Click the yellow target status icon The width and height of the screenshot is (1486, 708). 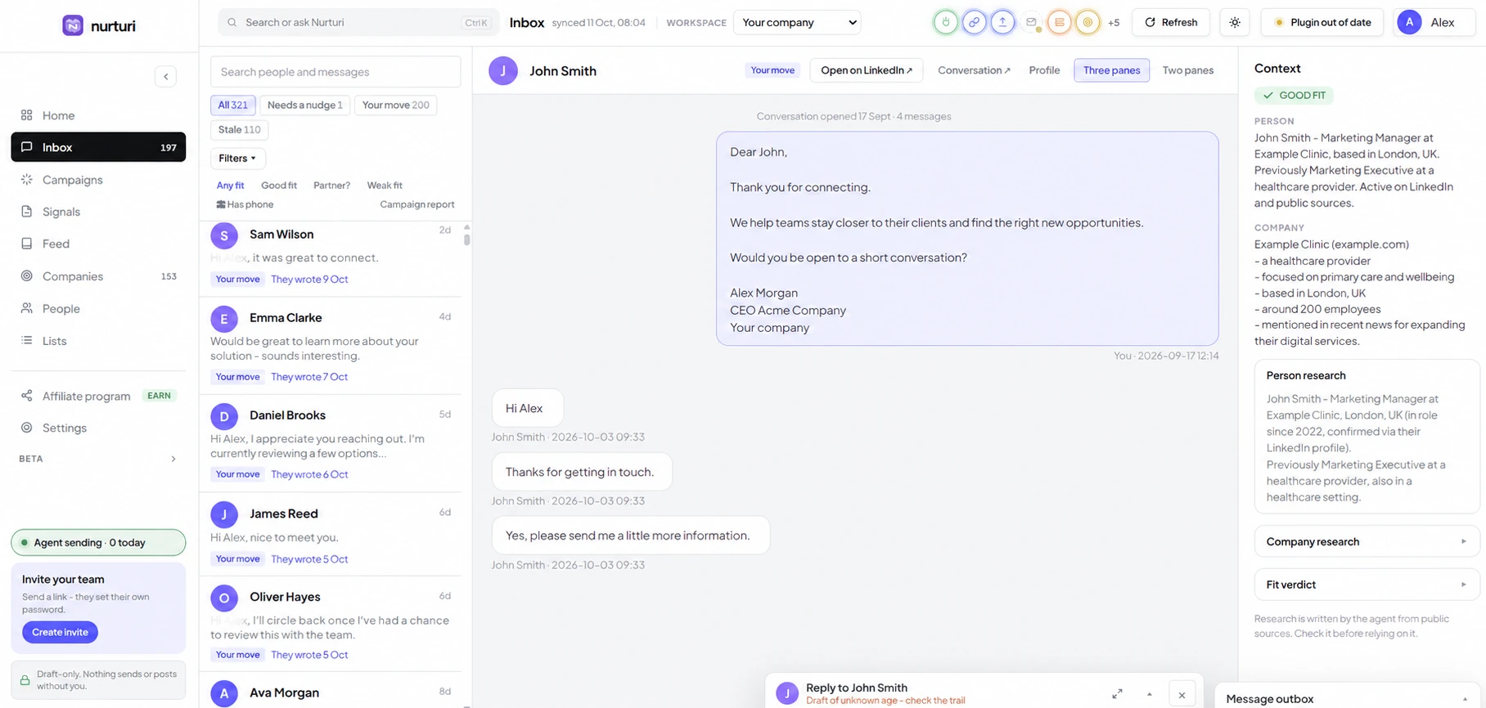[1087, 22]
